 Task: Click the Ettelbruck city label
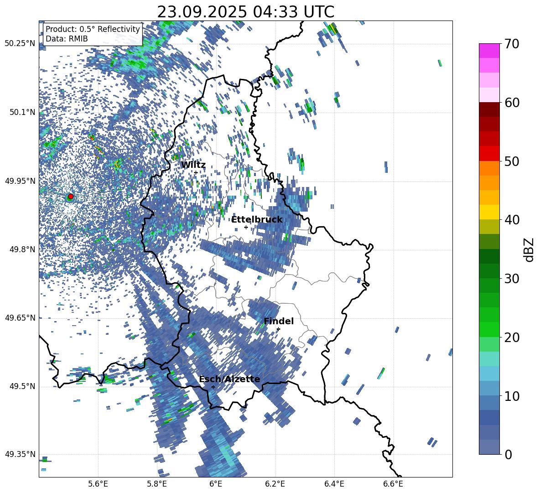257,220
